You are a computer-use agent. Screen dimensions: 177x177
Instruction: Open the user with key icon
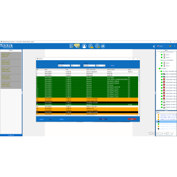[97, 46]
